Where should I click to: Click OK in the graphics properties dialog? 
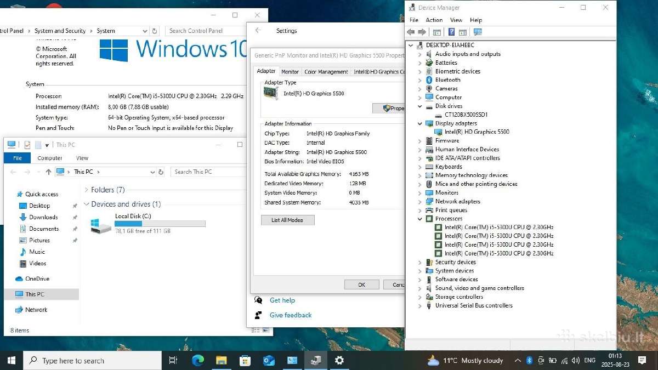361,284
